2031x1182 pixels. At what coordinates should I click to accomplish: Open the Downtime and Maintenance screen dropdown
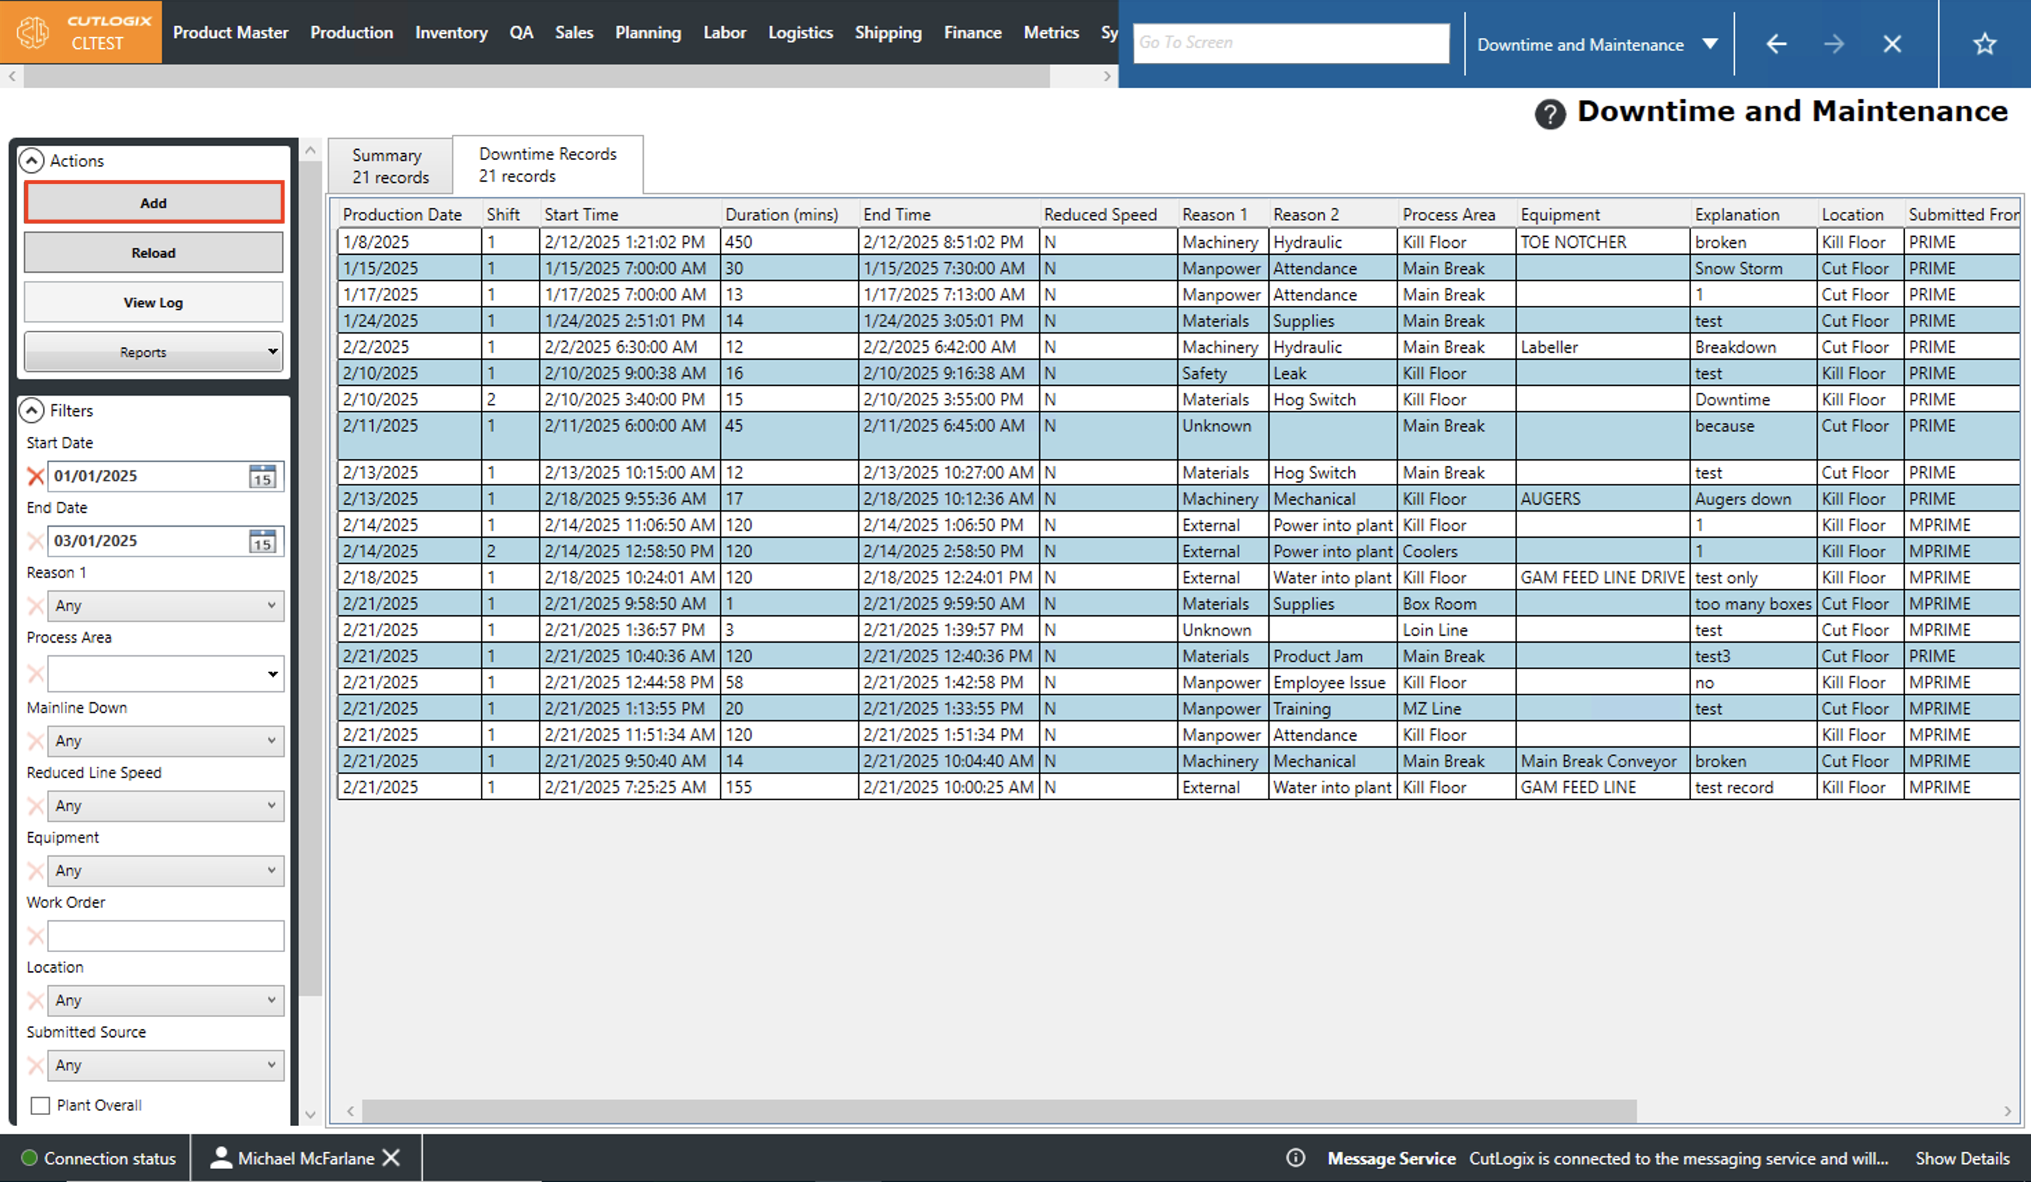point(1709,43)
